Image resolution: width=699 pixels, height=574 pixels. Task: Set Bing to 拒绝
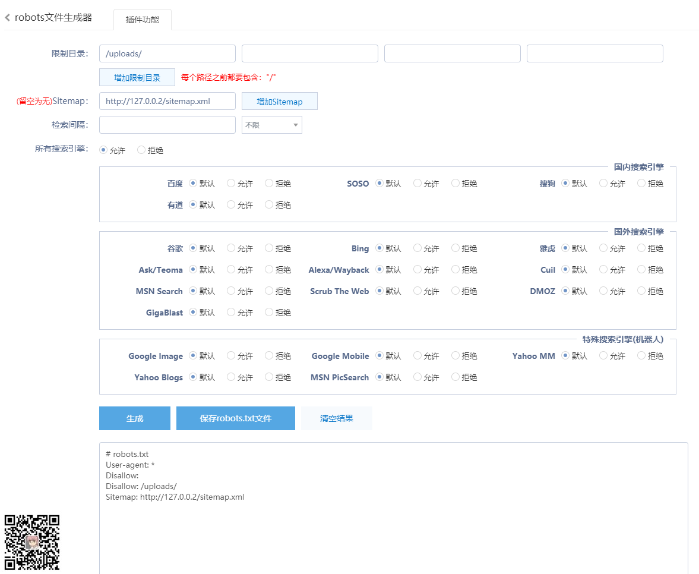(456, 248)
